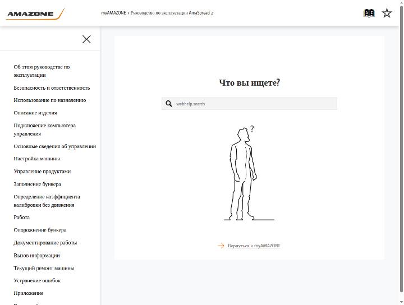404x305 pixels.
Task: Click the thinking man illustration
Action: click(x=249, y=173)
